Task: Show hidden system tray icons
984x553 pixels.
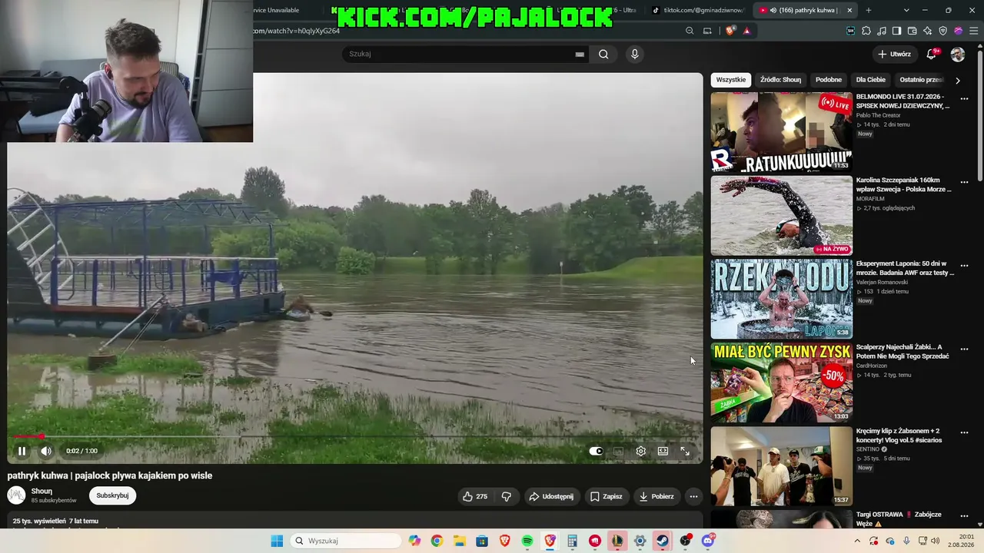Action: 858,541
